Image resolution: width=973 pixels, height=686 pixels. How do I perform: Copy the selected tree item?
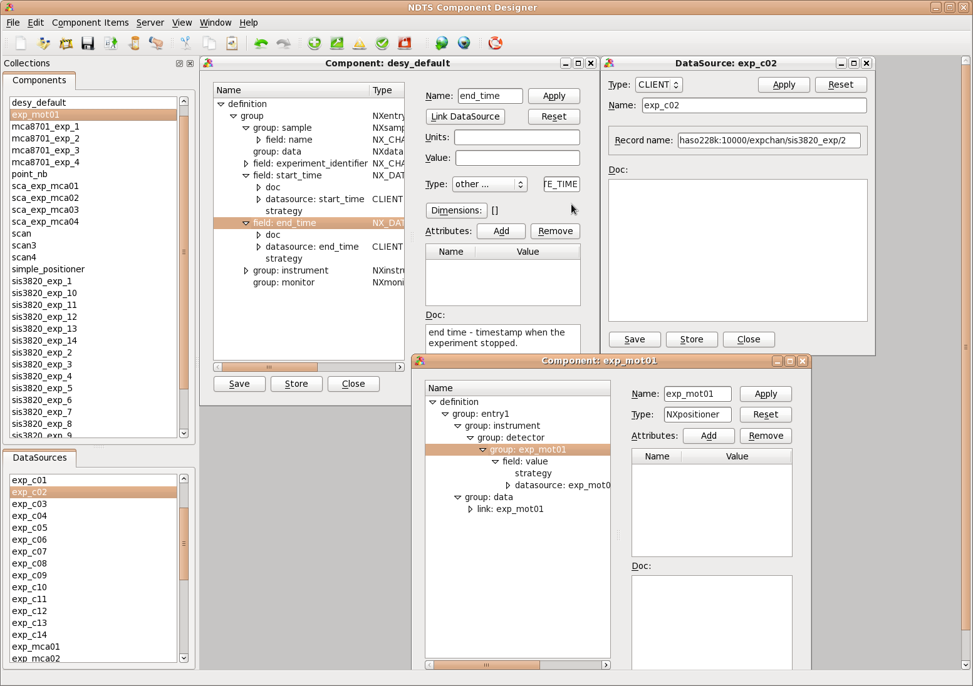click(x=209, y=43)
